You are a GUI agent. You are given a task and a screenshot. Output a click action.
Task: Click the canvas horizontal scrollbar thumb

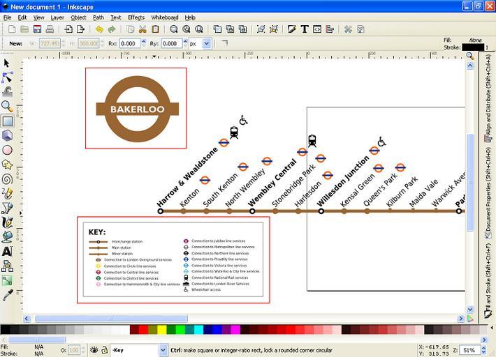tap(111, 319)
